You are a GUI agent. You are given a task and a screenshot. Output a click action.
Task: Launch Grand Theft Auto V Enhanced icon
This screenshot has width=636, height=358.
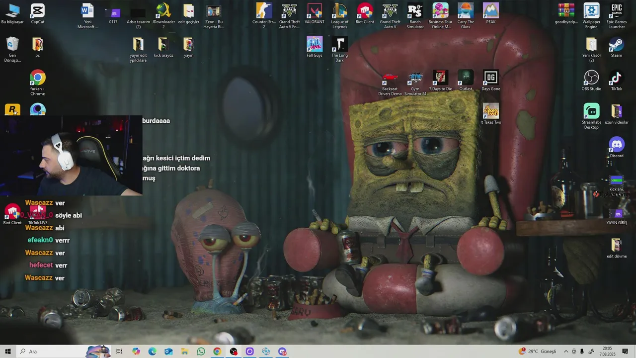pyautogui.click(x=289, y=16)
